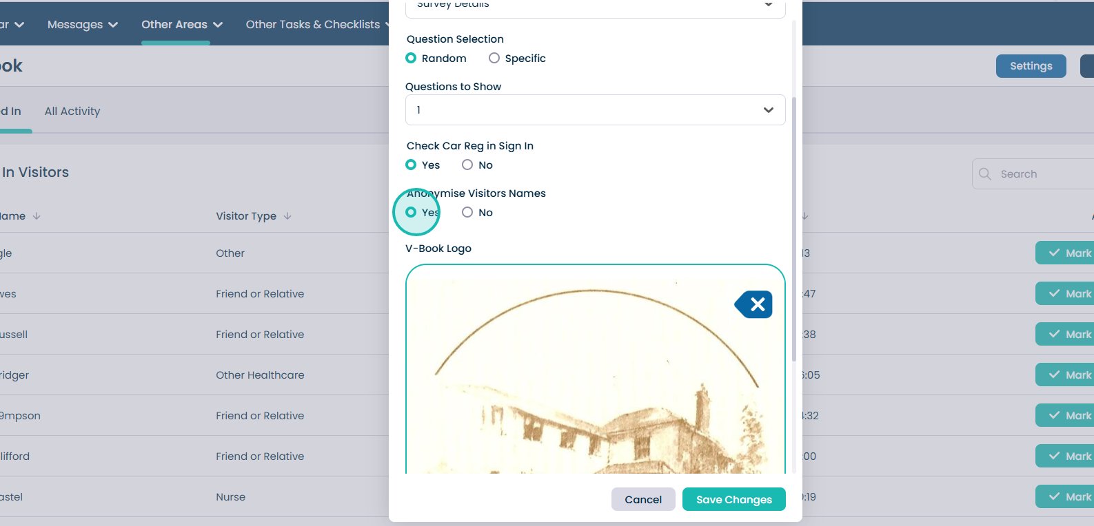This screenshot has width=1094, height=526.
Task: Click the dialog vertical scrollbar
Action: (x=794, y=229)
